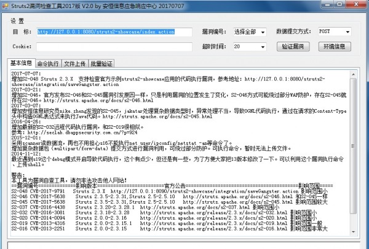Image resolution: width=369 pixels, height=249 pixels.
Task: Click the S2-048 CVE-2017-9791 row
Action: pyautogui.click(x=170, y=191)
